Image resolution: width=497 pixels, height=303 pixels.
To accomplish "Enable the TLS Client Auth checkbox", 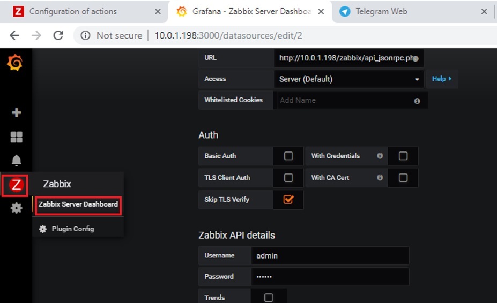I will point(288,178).
